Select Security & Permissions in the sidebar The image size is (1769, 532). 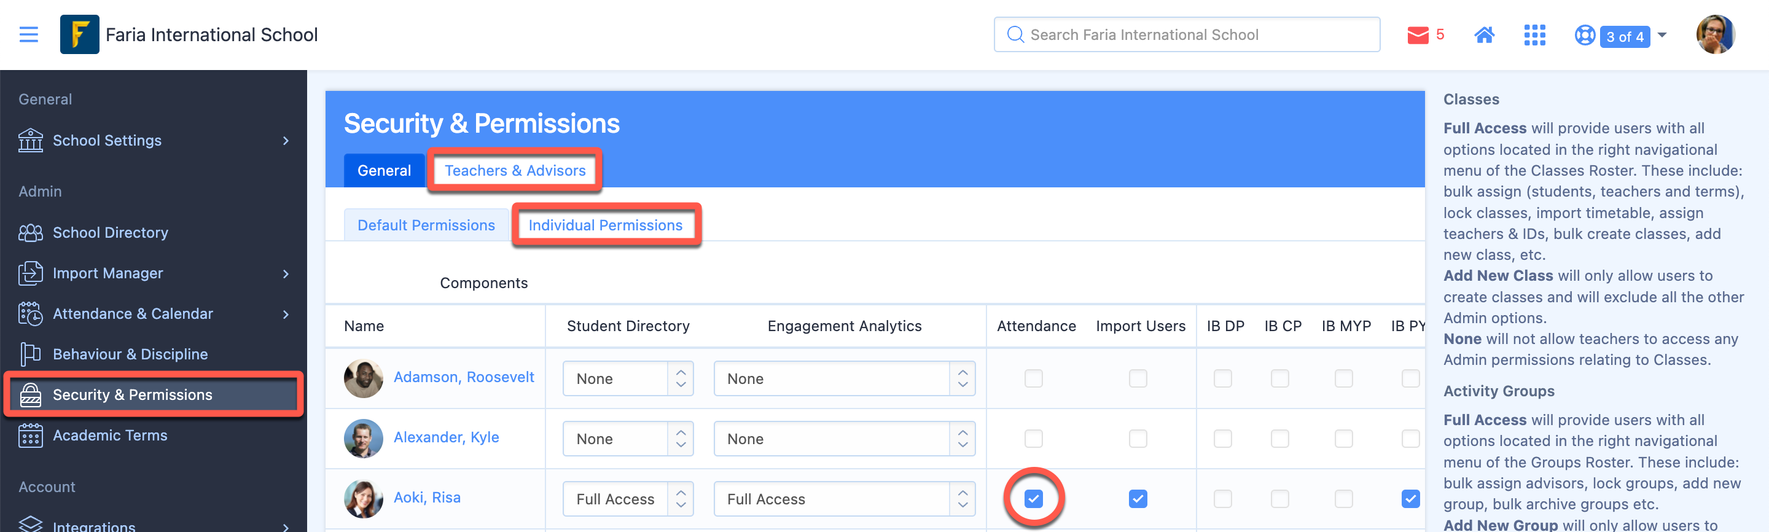[153, 395]
